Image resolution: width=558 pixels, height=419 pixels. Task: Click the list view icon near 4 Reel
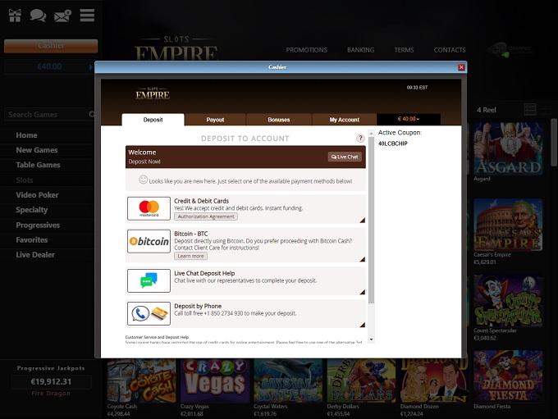[x=530, y=110]
